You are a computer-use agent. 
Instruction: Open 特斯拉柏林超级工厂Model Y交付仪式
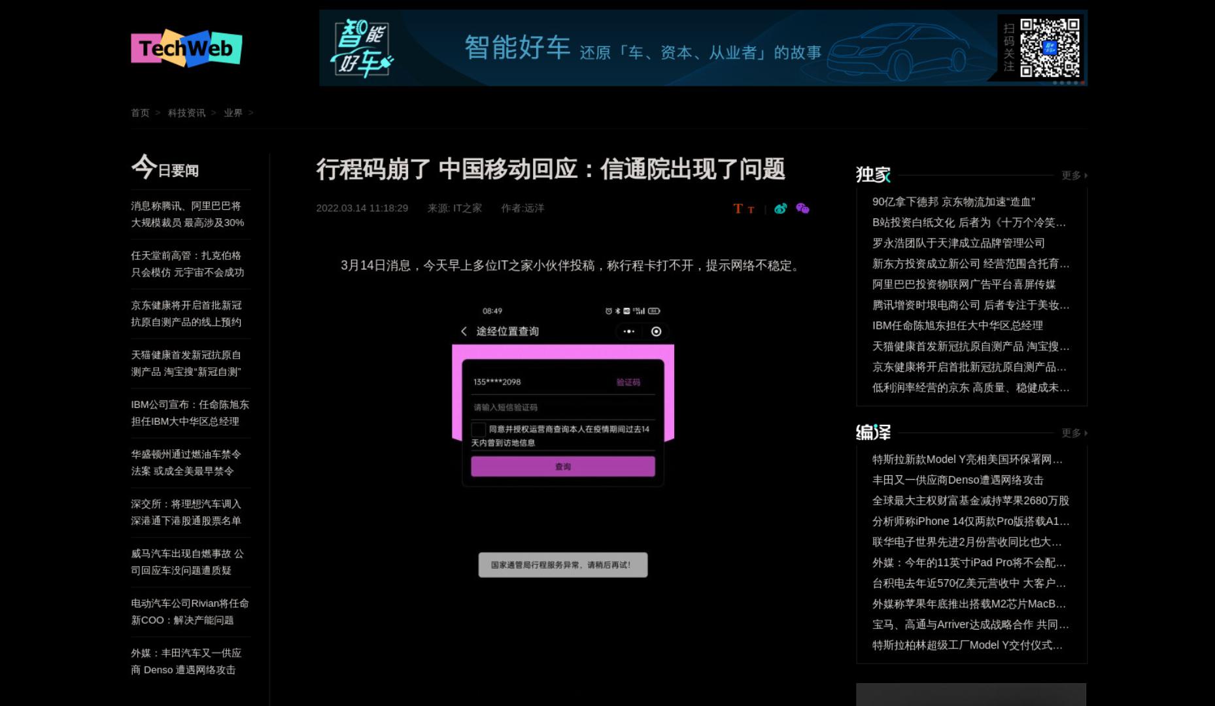(968, 645)
